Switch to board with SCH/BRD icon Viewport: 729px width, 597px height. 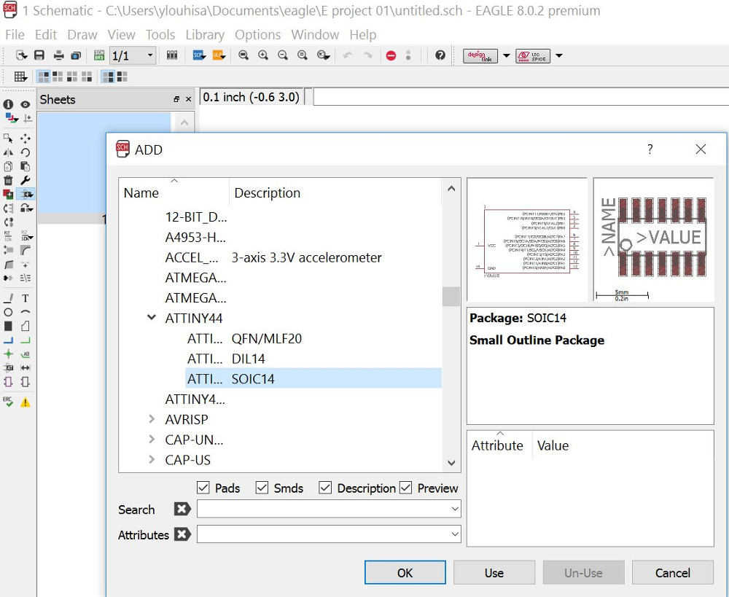(99, 55)
